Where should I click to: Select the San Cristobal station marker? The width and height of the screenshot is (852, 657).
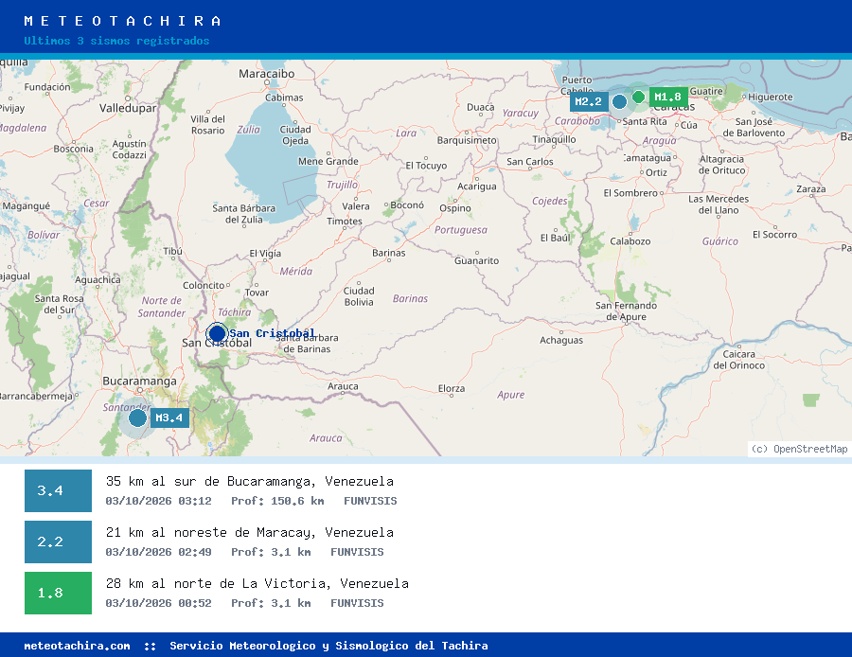(x=217, y=333)
